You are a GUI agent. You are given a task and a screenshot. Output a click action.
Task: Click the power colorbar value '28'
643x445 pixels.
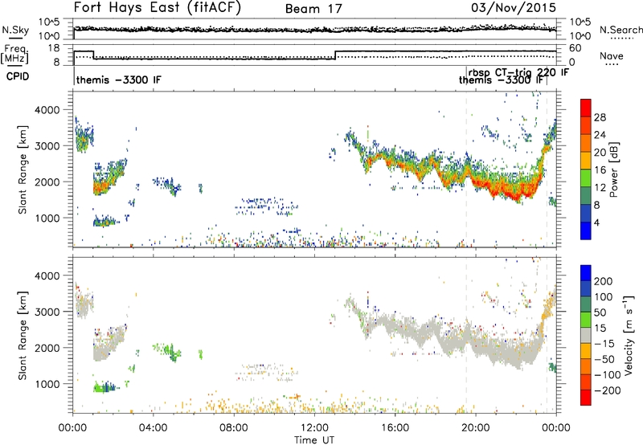coord(600,117)
